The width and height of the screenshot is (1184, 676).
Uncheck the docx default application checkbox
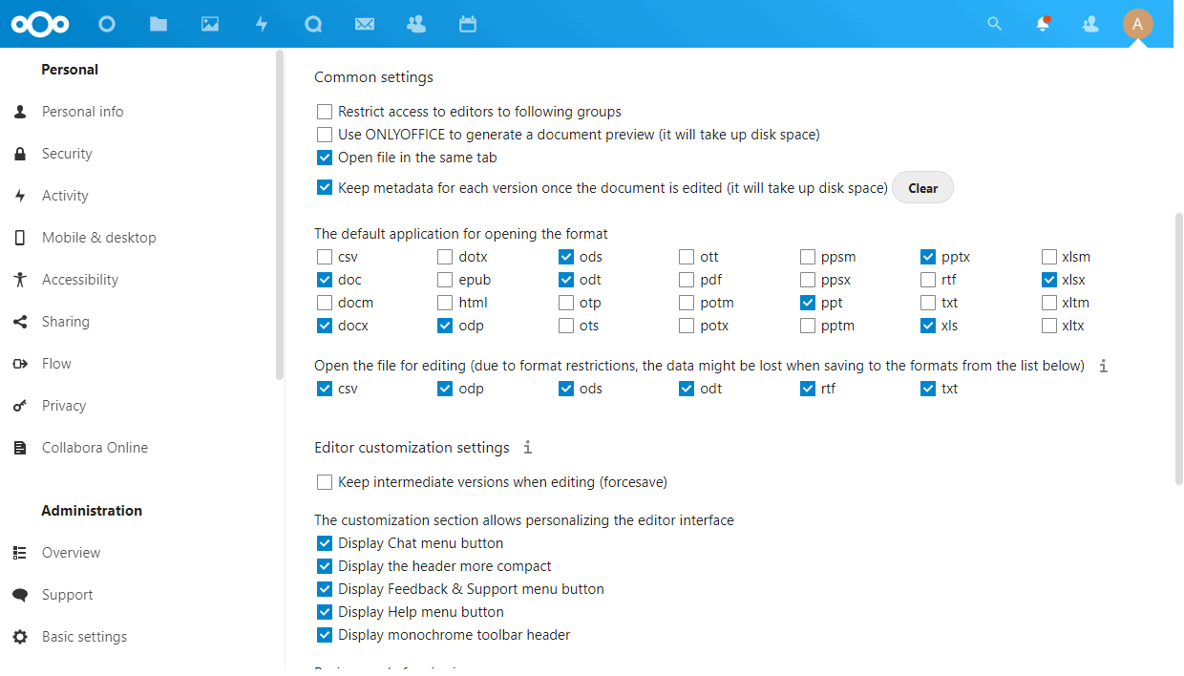[325, 326]
